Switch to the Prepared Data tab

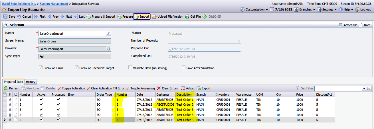point(13,82)
